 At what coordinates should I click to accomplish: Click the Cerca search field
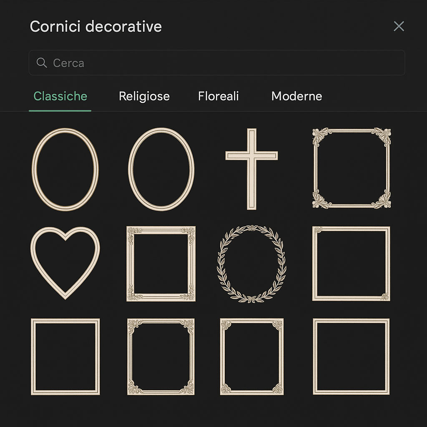(217, 63)
